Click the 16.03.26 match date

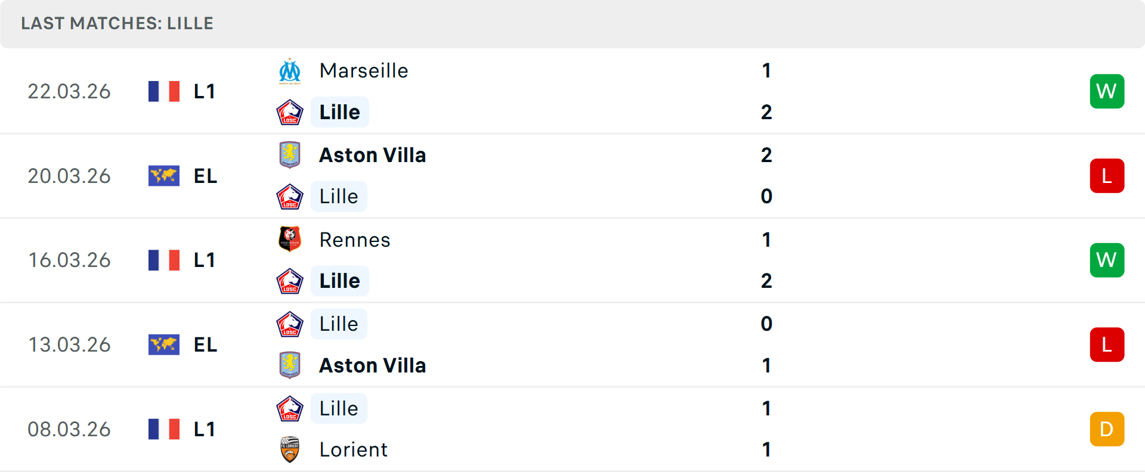click(69, 260)
